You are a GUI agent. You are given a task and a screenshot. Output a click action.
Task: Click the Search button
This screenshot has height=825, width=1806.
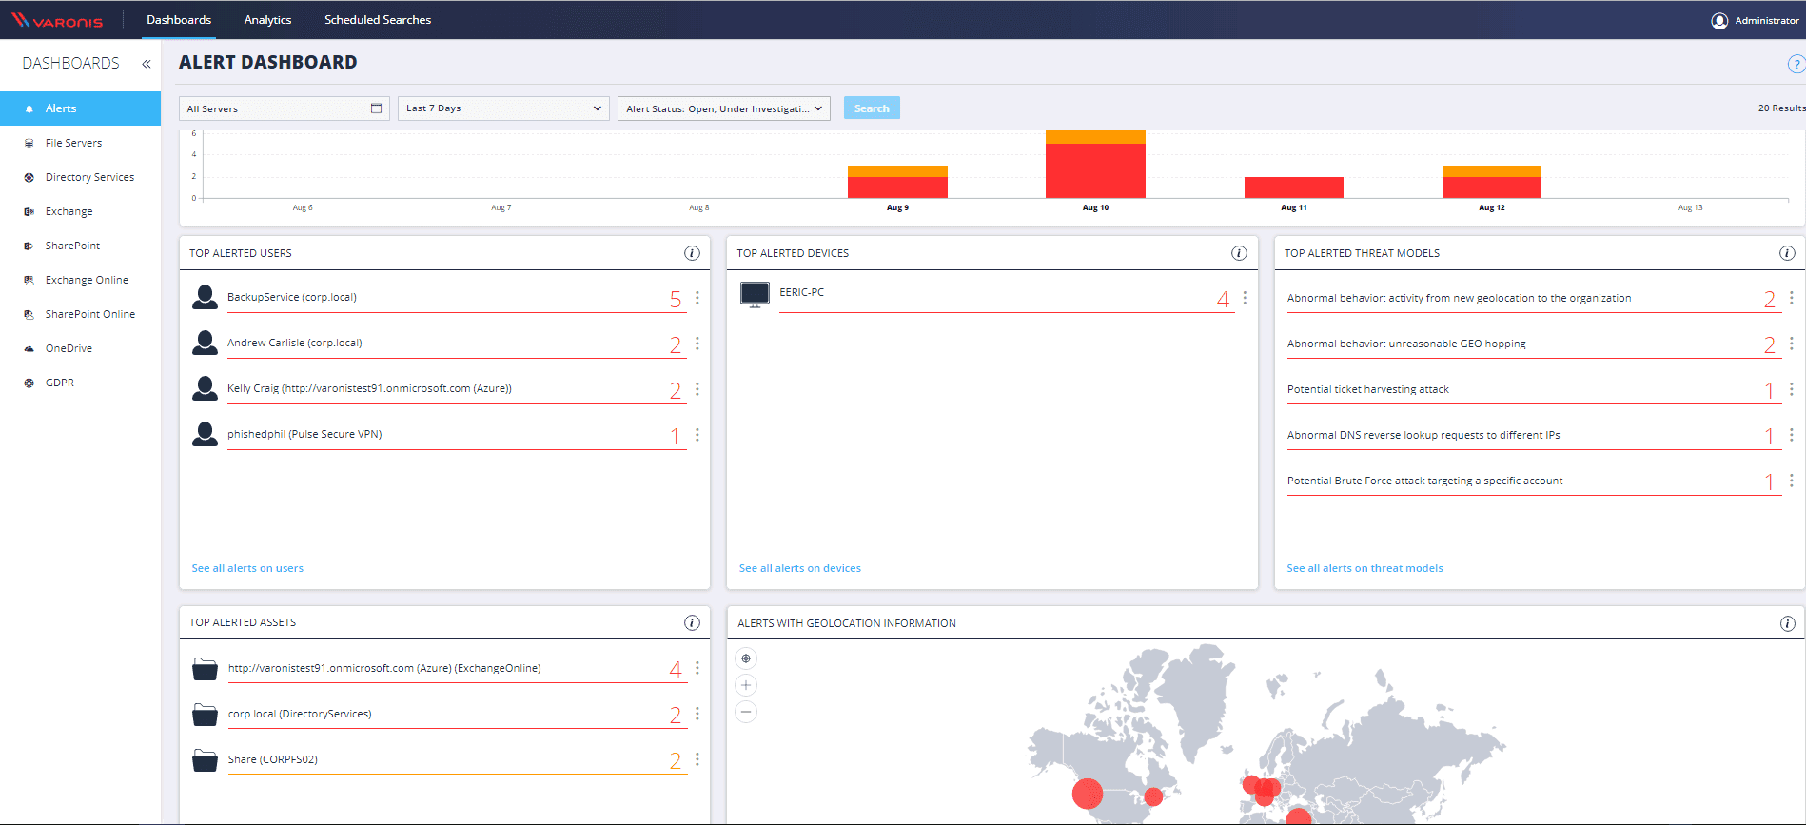pos(872,108)
